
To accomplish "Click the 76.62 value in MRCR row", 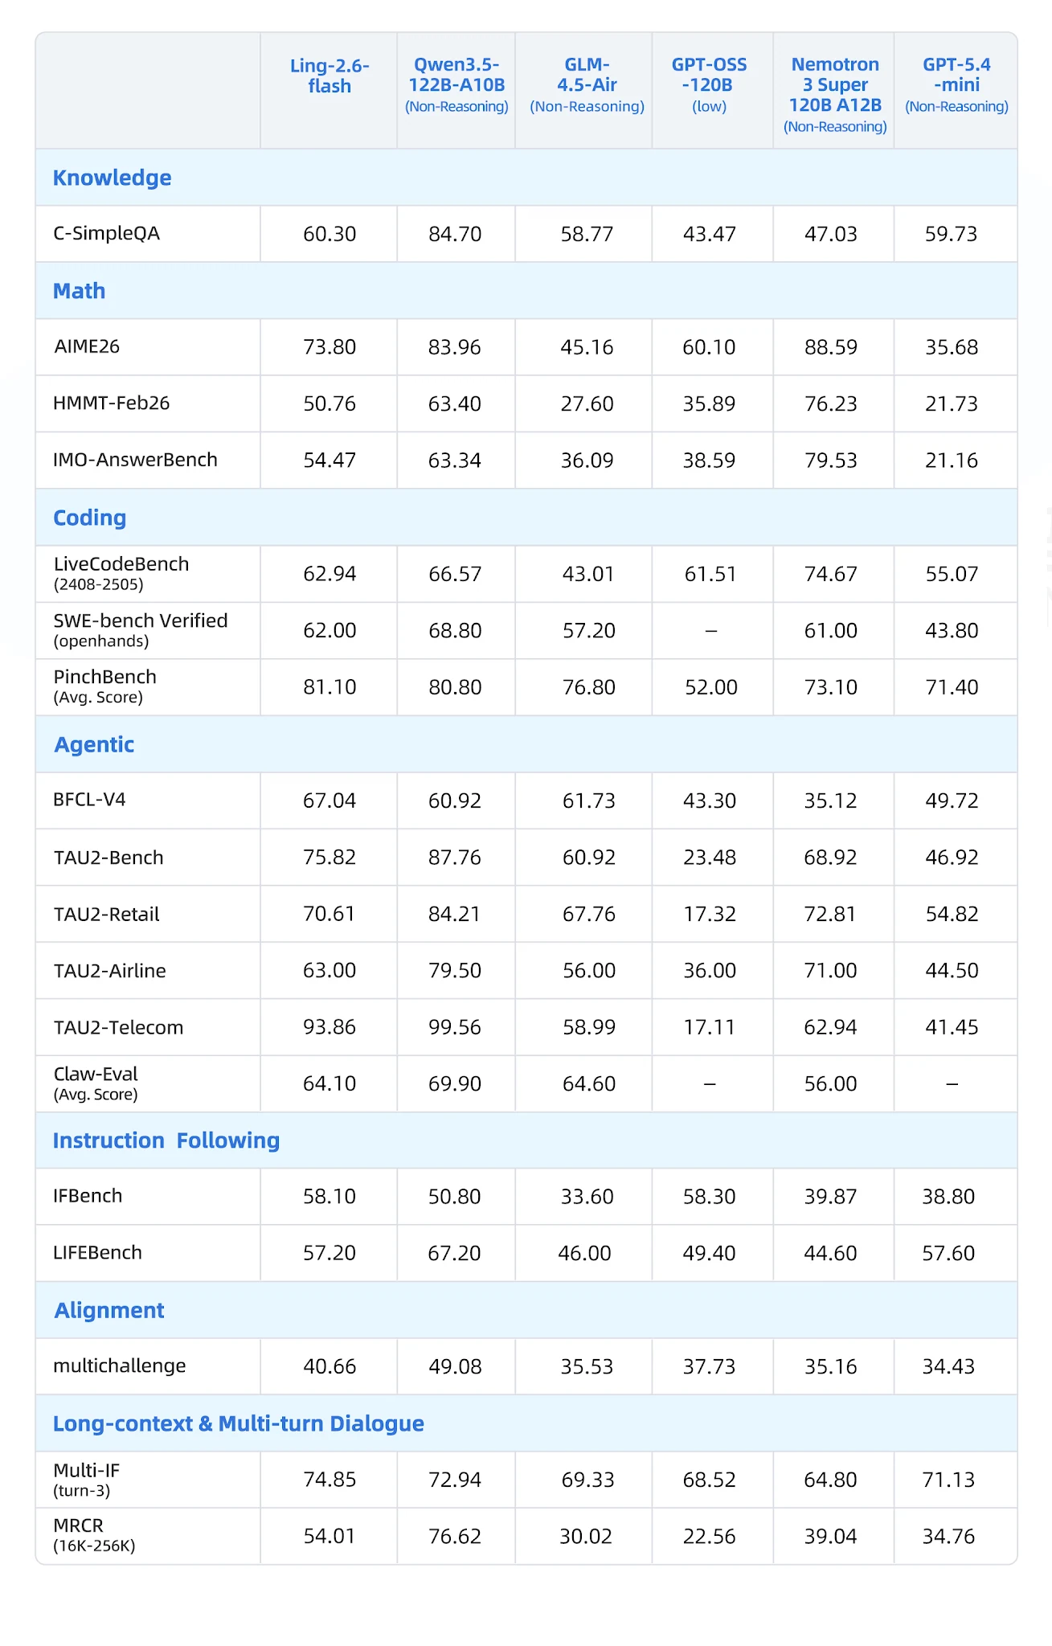I will 455,1537.
